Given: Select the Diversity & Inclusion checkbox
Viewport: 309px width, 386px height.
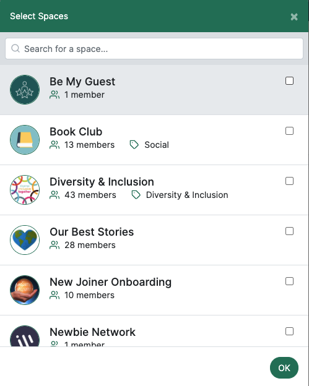Looking at the screenshot, I should tap(289, 181).
